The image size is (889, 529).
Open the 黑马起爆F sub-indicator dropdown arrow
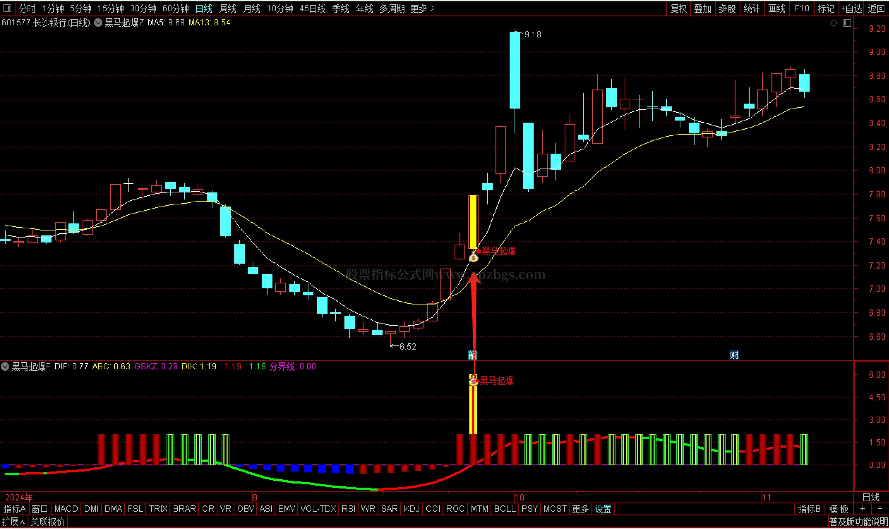point(5,367)
